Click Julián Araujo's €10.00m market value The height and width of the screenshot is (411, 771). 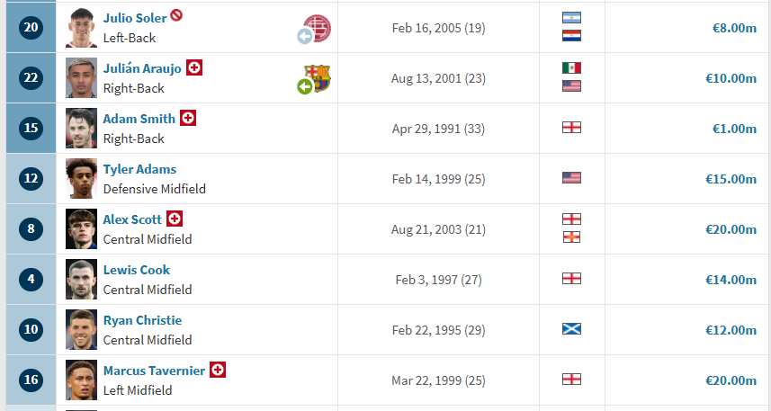(x=733, y=78)
